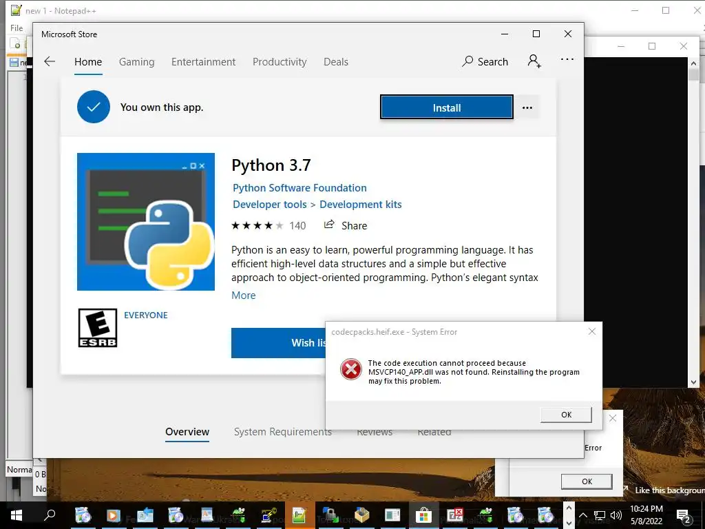Go back with the Store back arrow

pos(50,61)
